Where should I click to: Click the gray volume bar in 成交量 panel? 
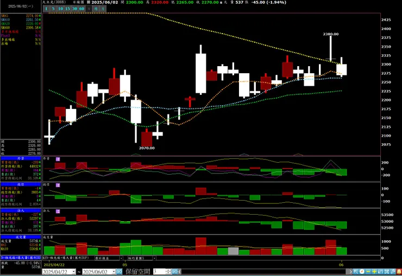tap(233, 251)
